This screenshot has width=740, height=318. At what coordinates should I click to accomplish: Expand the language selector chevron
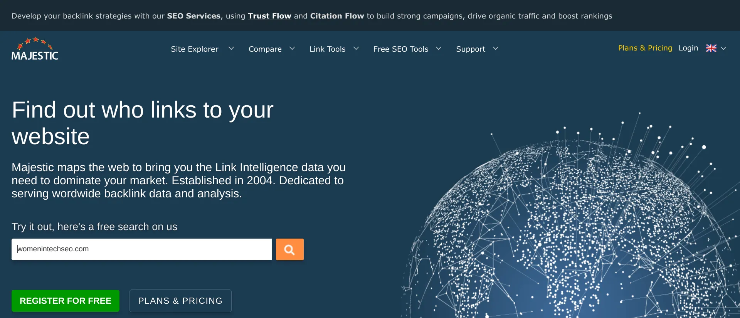(723, 48)
